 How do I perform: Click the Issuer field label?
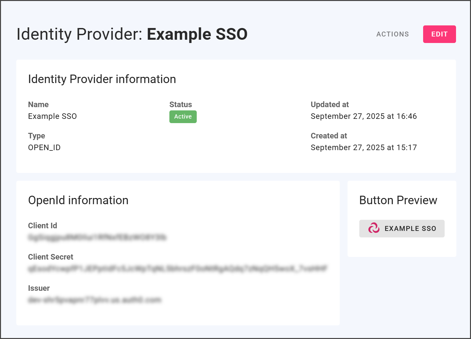click(39, 288)
